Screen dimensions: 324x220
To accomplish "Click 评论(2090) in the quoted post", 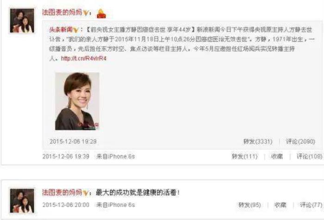I will [300, 141].
